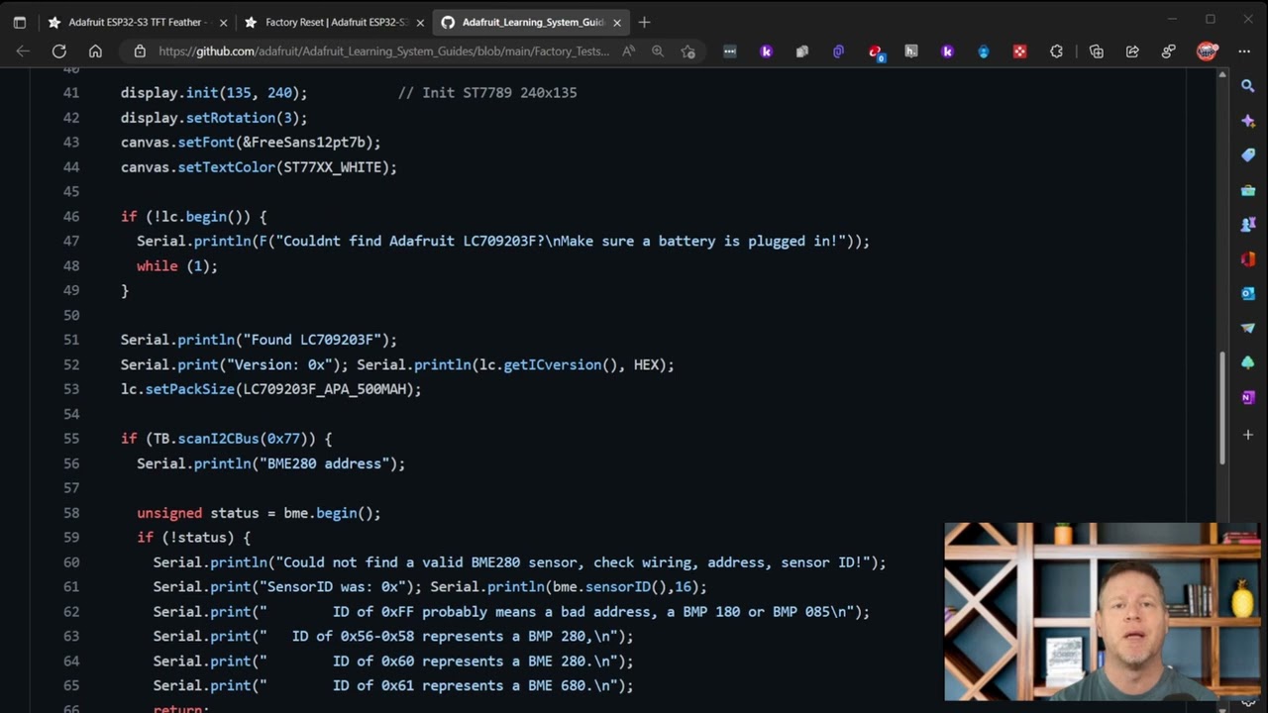Reload the GitHub page
1268x713 pixels.
click(59, 51)
